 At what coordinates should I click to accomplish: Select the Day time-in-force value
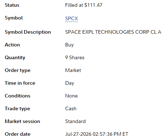[69, 83]
